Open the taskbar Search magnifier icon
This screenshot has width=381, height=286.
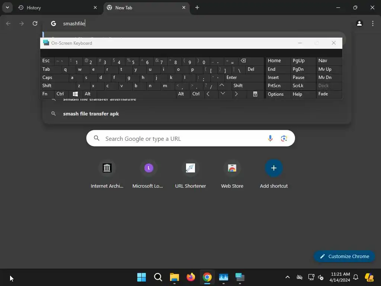158,277
